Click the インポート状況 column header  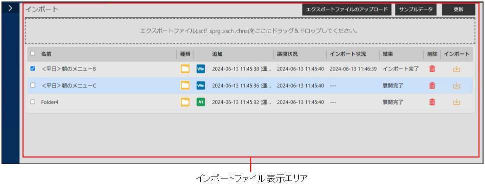(348, 54)
